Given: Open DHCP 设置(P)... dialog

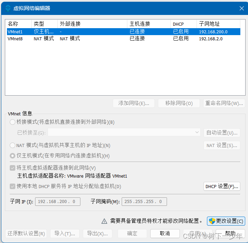Looking at the screenshot, I should [x=222, y=186].
